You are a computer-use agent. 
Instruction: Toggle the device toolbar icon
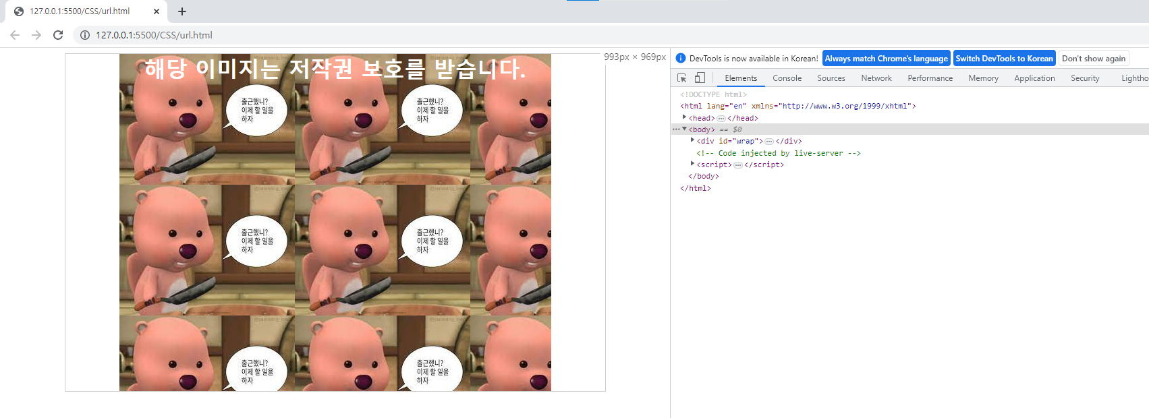pos(700,78)
